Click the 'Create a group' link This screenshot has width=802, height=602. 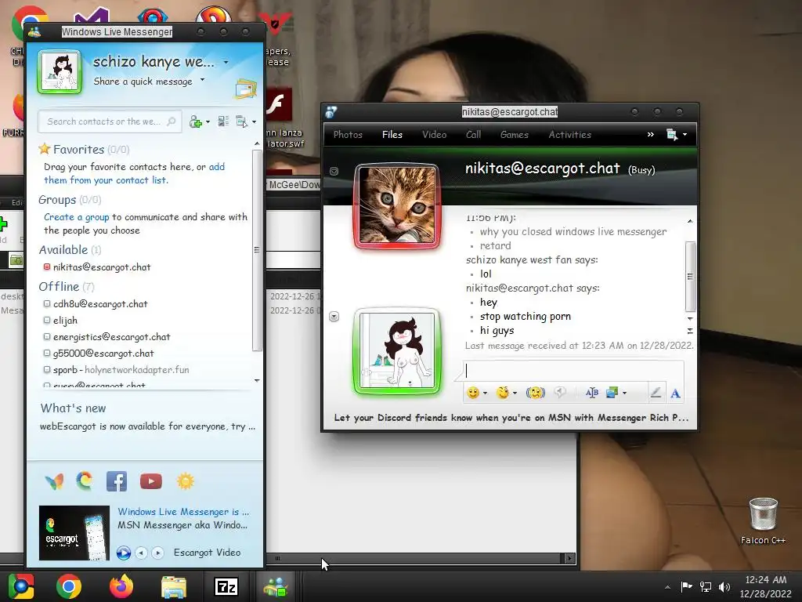coord(76,217)
